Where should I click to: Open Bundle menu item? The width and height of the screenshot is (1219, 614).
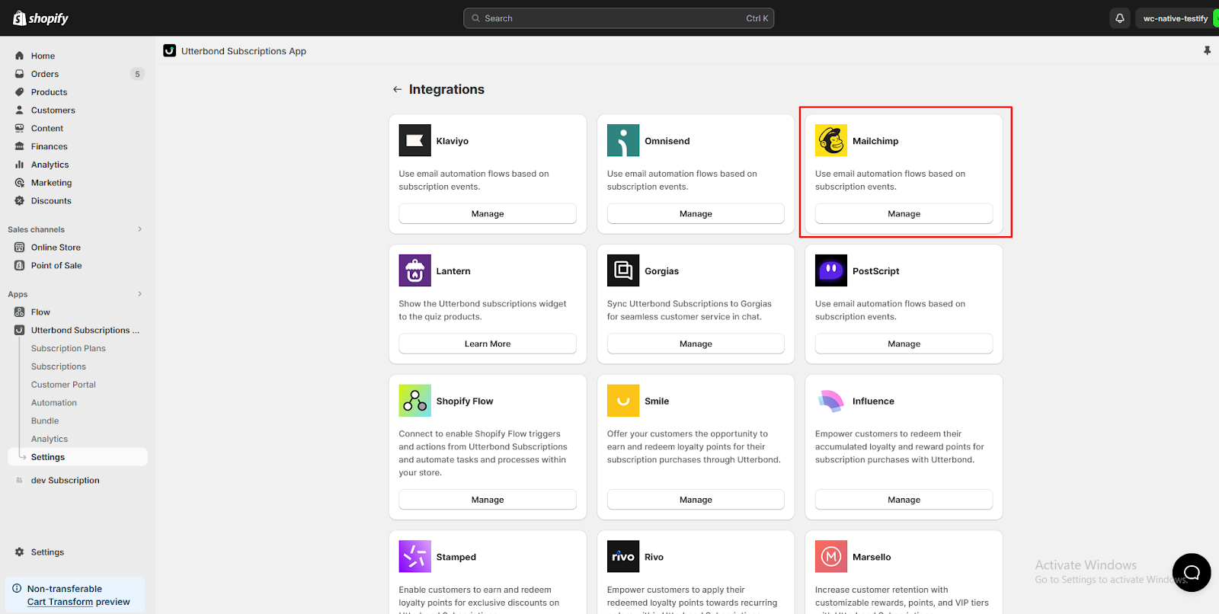(x=45, y=421)
